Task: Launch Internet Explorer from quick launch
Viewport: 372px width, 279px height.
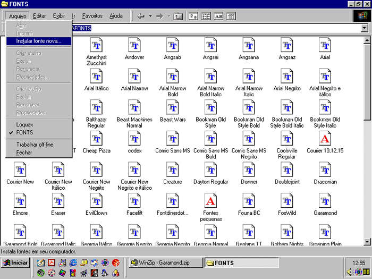Action: pyautogui.click(x=73, y=263)
